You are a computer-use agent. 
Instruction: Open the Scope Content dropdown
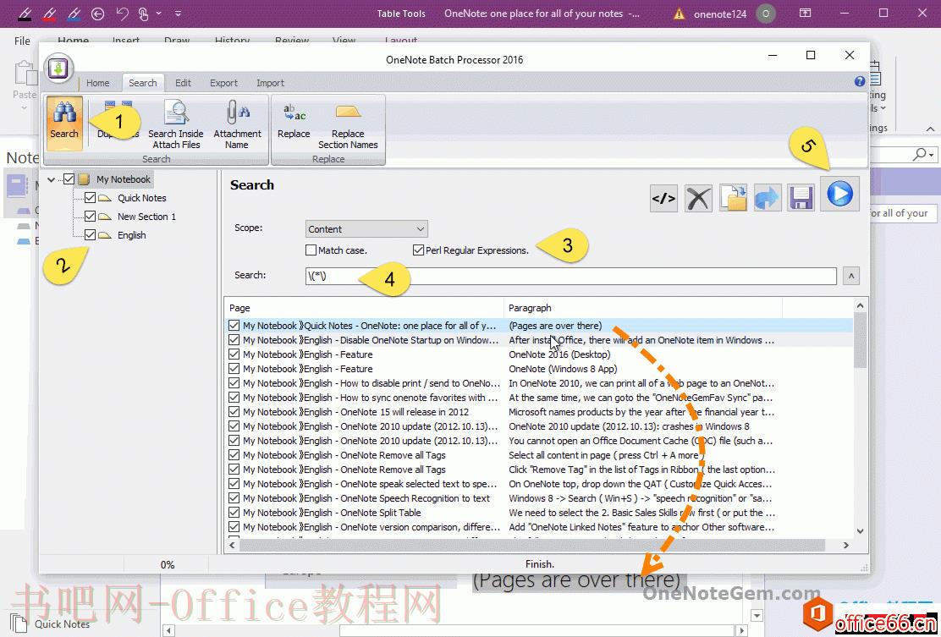pyautogui.click(x=366, y=228)
